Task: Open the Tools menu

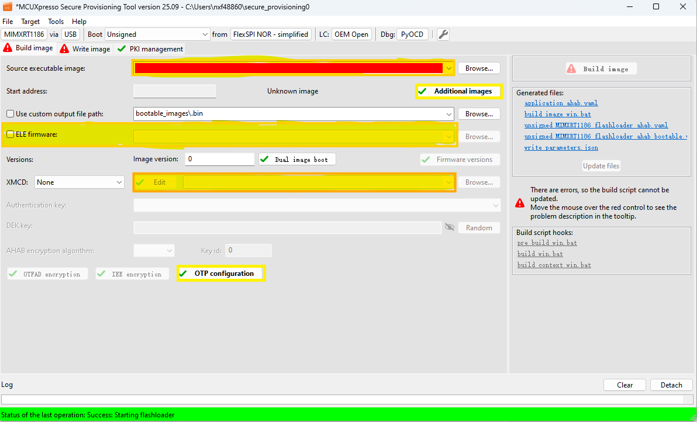Action: pyautogui.click(x=56, y=22)
